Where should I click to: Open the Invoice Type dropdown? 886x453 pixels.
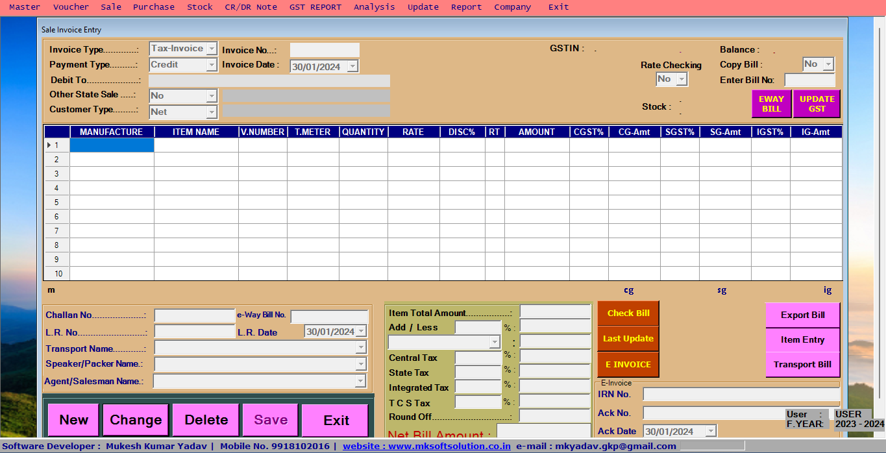click(x=212, y=49)
